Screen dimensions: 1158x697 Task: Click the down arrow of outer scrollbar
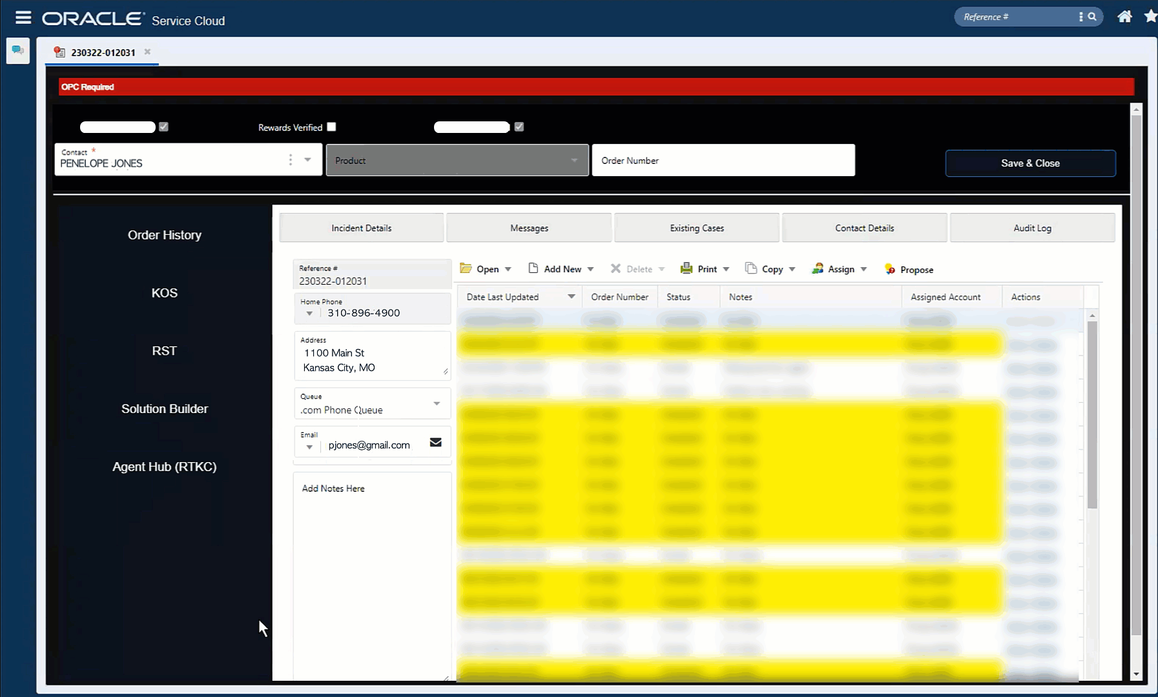pyautogui.click(x=1136, y=674)
